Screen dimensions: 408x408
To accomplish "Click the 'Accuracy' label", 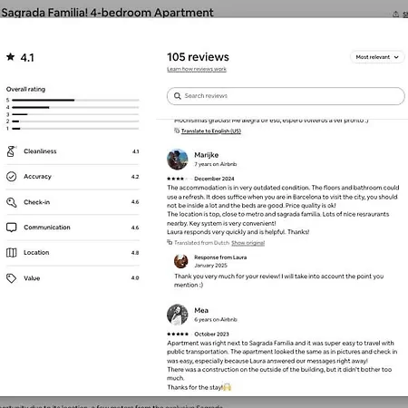I will tap(37, 177).
